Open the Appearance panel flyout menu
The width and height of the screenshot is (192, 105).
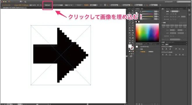159,44
